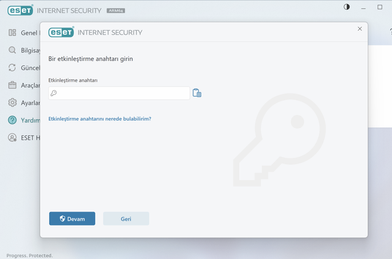
Task: Click the paste from clipboard icon
Action: (x=197, y=93)
